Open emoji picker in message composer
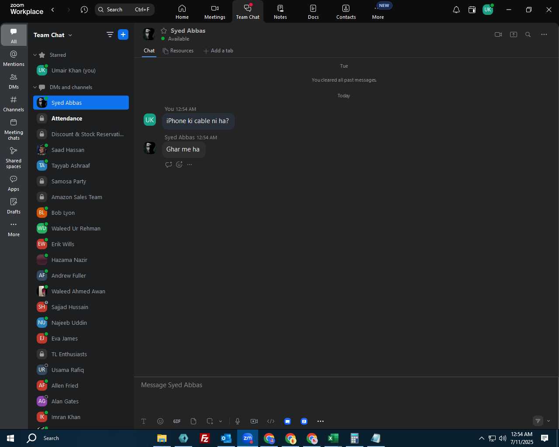This screenshot has width=559, height=447. click(160, 421)
